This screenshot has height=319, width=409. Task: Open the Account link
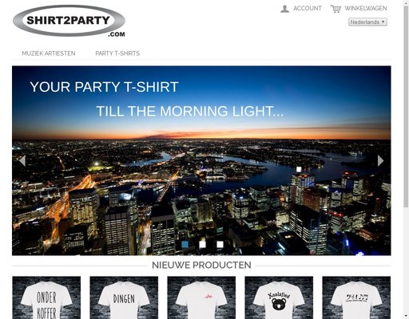tap(308, 9)
